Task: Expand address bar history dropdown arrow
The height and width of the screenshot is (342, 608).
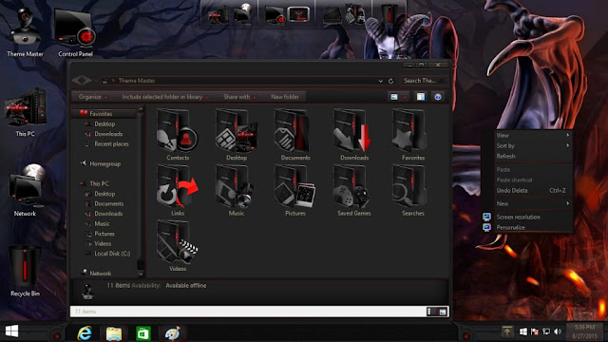Action: click(x=380, y=81)
